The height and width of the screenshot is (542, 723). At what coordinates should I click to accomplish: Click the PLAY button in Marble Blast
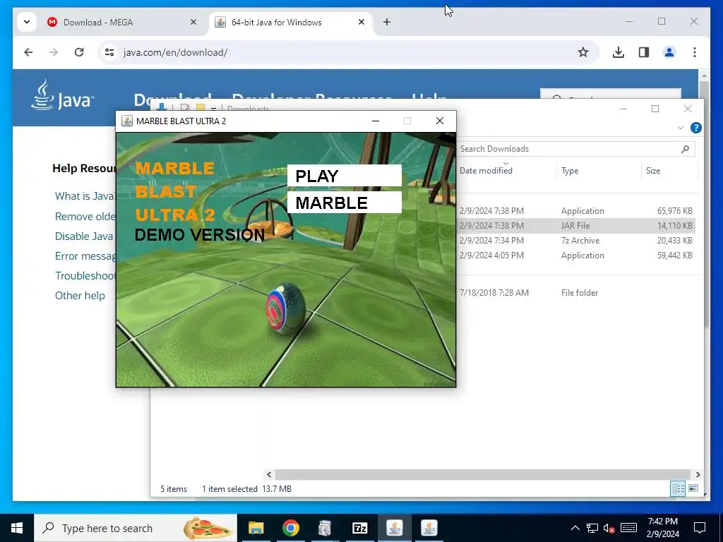[344, 176]
